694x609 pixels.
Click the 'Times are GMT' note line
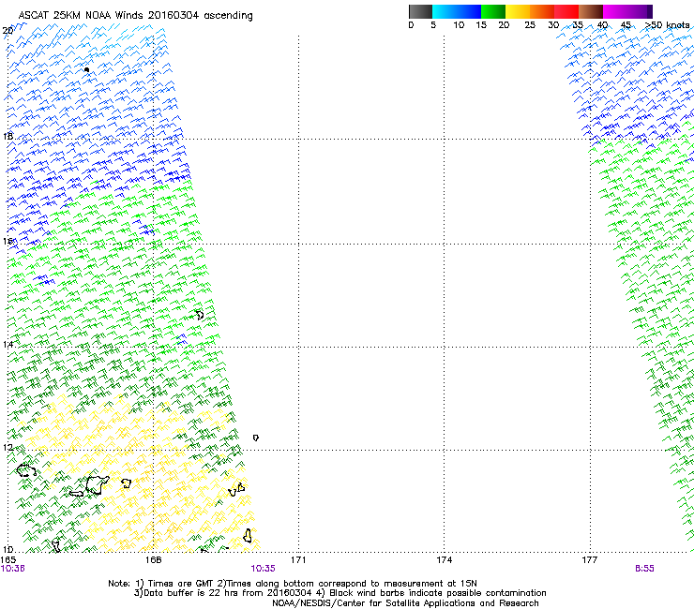pos(293,584)
